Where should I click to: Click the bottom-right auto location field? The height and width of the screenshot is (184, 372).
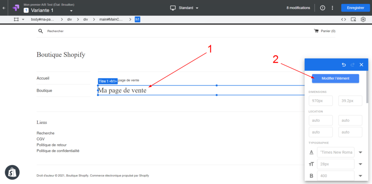pyautogui.click(x=350, y=132)
